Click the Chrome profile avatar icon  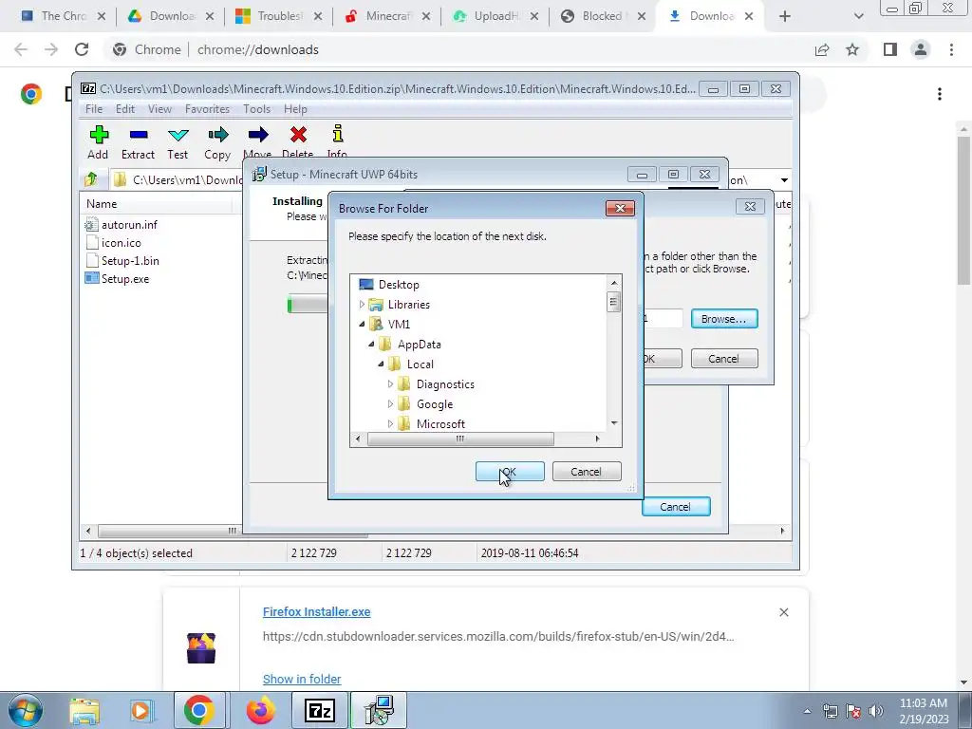coord(921,49)
